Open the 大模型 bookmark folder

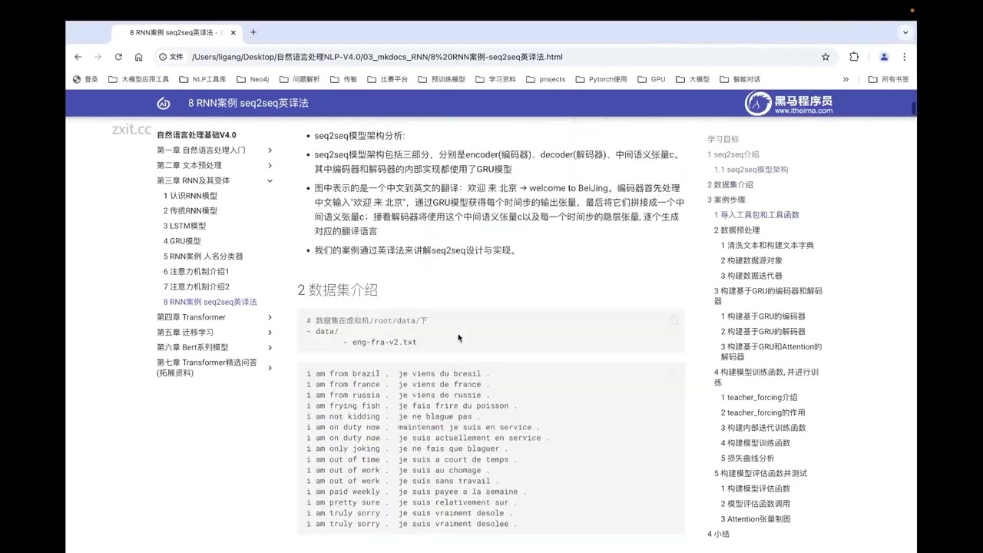(692, 79)
